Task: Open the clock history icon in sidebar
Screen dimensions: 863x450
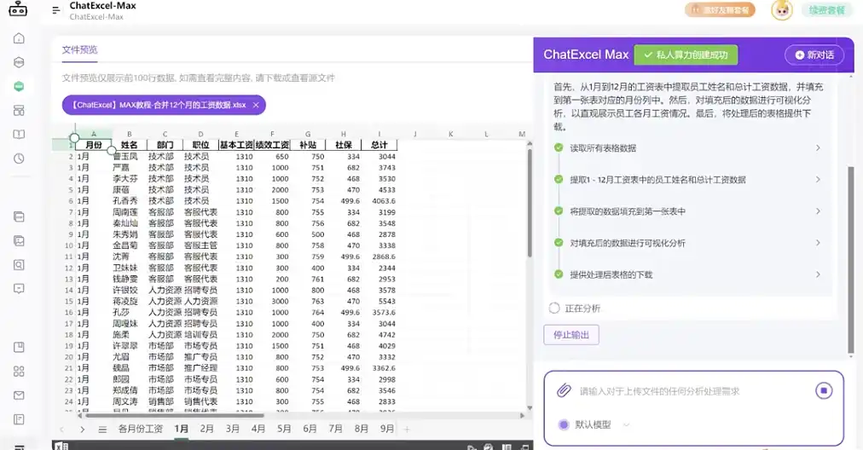Action: pyautogui.click(x=19, y=159)
